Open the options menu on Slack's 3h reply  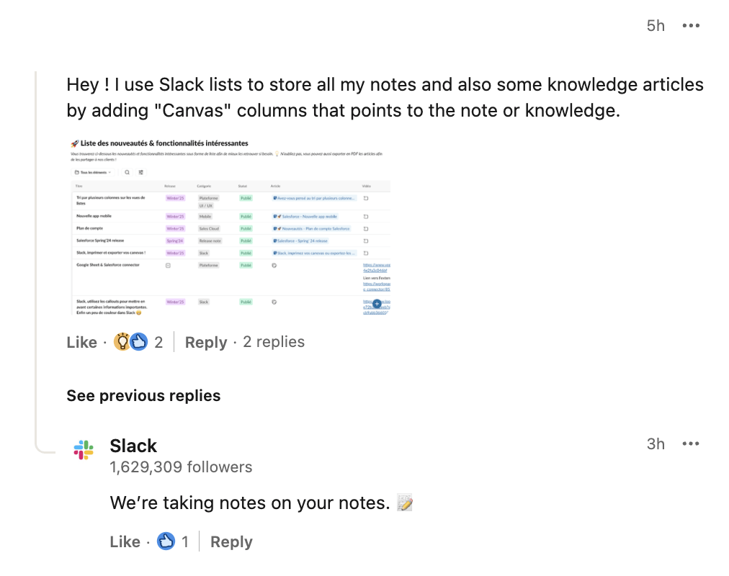(690, 444)
